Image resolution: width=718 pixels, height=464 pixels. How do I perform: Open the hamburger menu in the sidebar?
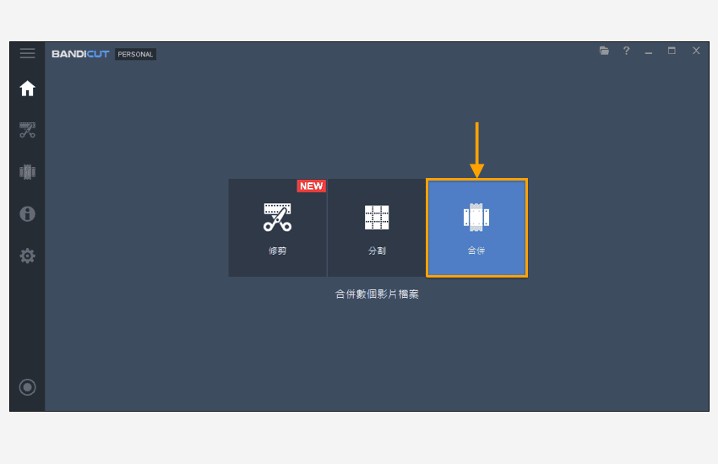tap(28, 53)
